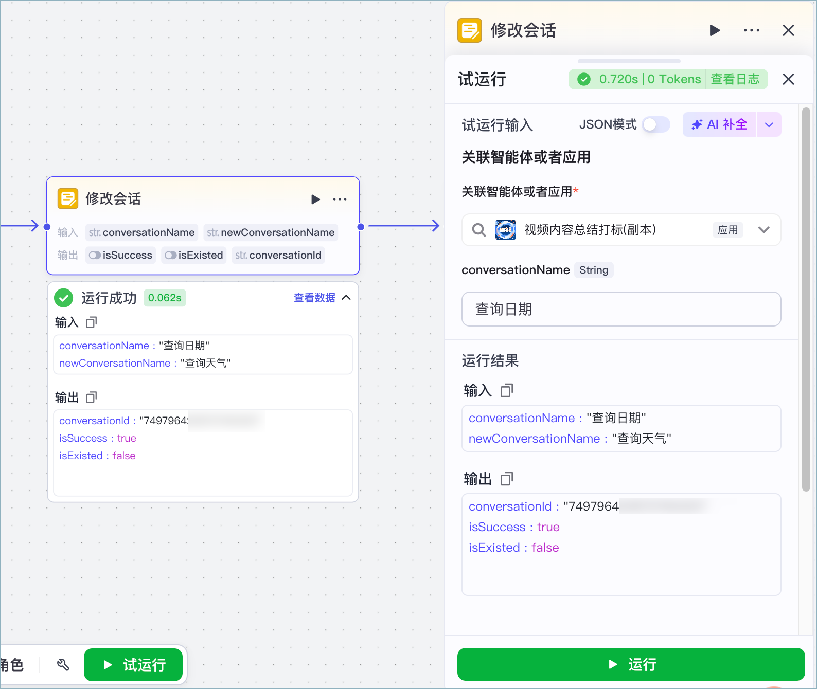Open the more options menu in the panel header
Viewport: 817px width, 689px height.
[752, 30]
